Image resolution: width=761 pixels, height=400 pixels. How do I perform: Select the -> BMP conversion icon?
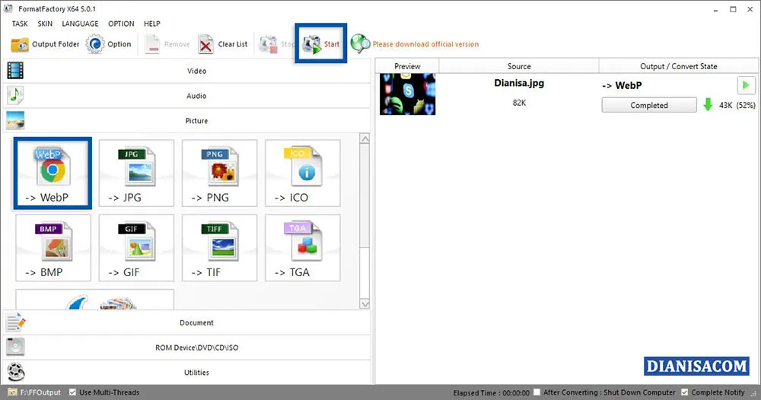coord(53,248)
